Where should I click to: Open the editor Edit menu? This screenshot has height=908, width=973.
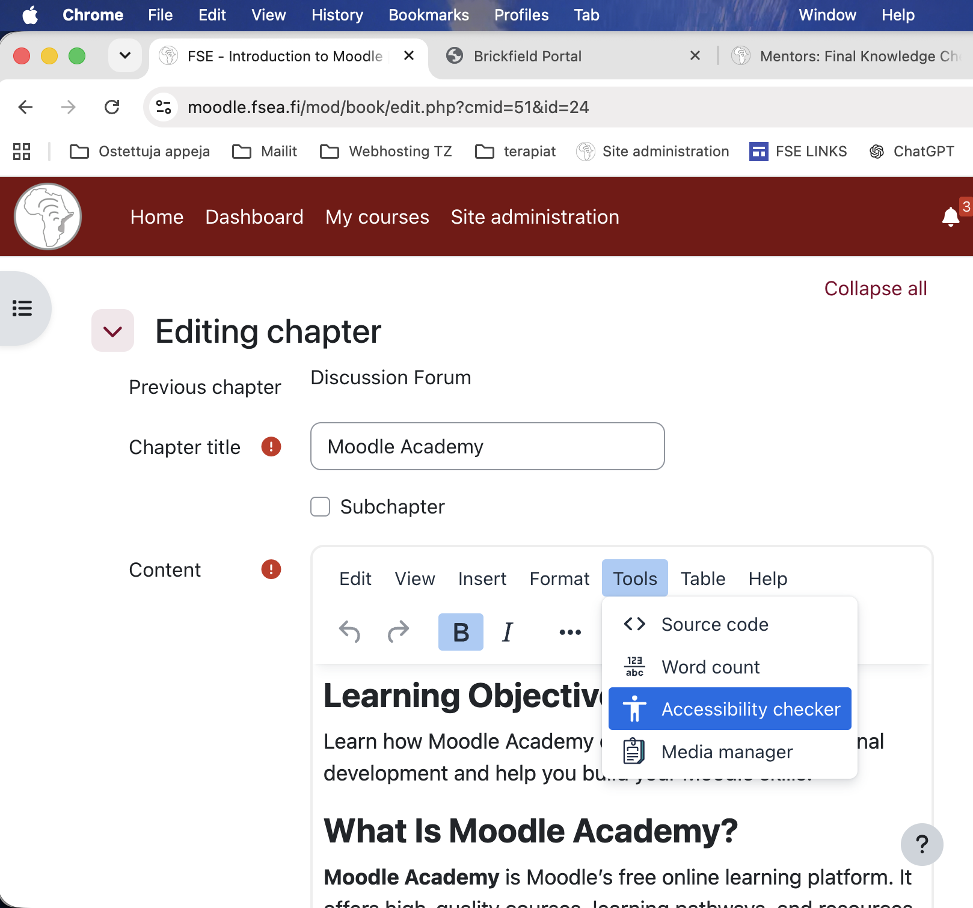pyautogui.click(x=355, y=578)
